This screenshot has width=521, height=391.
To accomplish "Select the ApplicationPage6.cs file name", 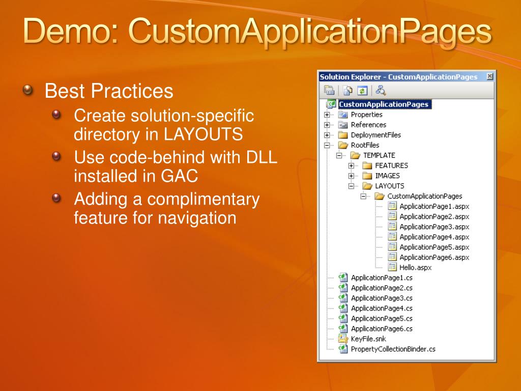I will 382,328.
